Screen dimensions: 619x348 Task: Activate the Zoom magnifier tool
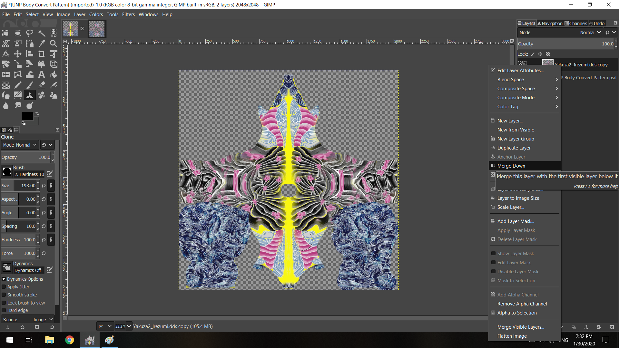pos(54,43)
